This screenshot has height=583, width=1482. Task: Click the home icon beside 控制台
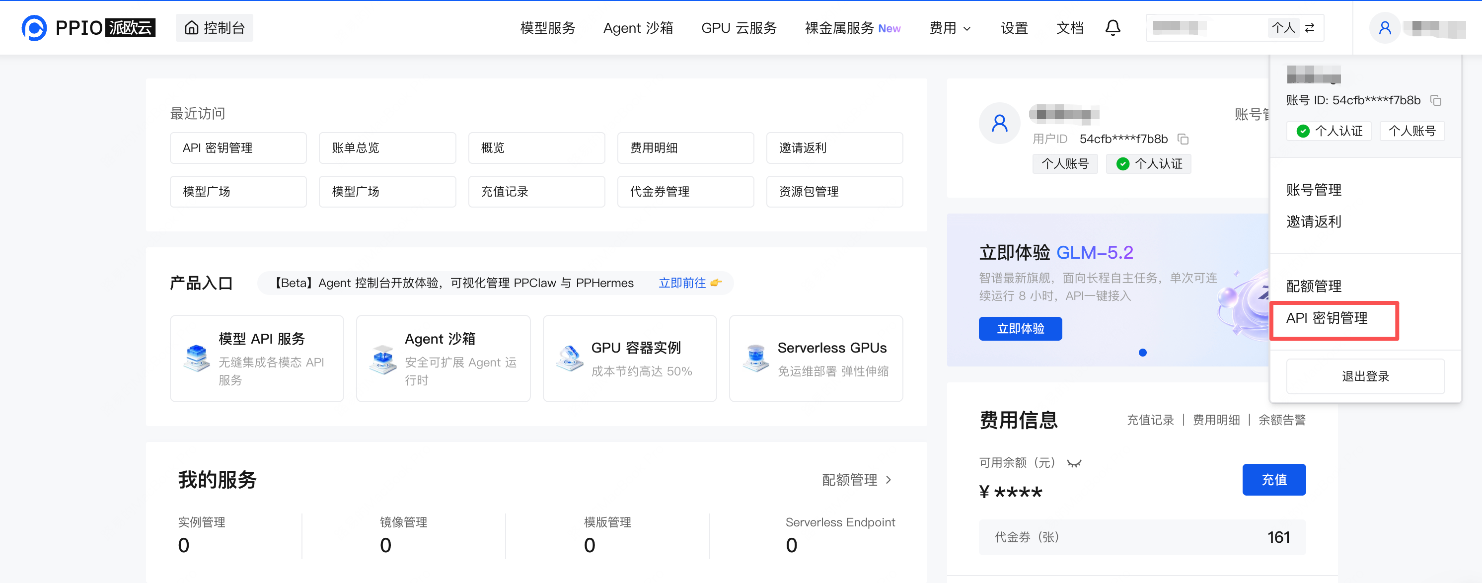click(192, 28)
